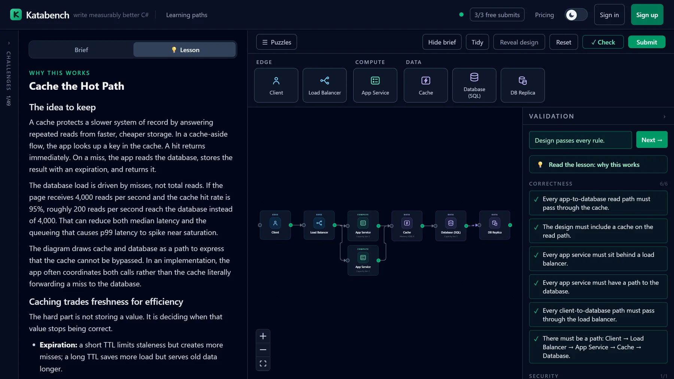Switch to the Lesson tab

pyautogui.click(x=185, y=50)
